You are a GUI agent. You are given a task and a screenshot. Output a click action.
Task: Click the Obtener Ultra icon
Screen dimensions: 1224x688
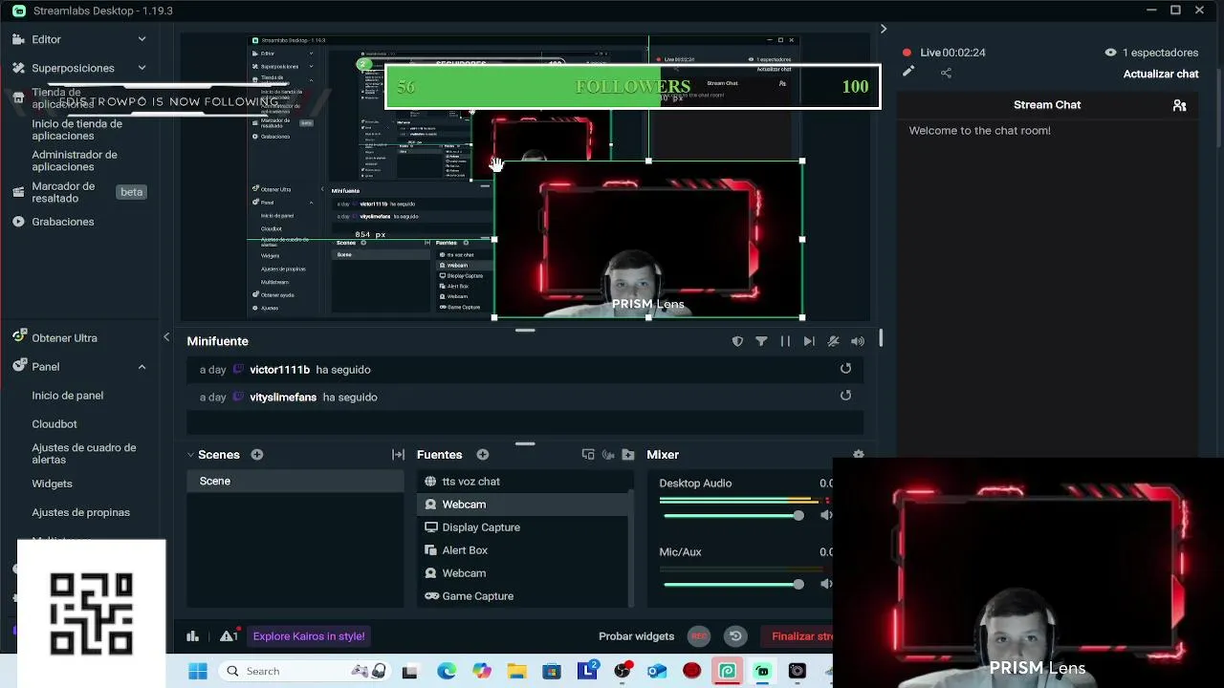click(18, 337)
